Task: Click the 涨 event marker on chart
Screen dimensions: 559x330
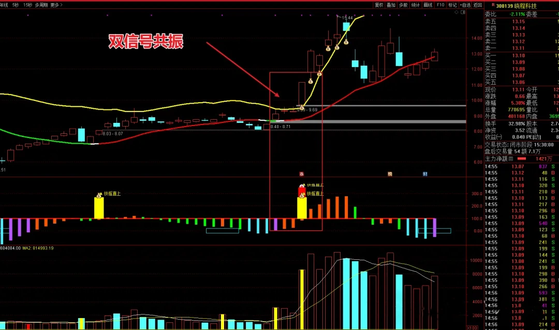Action: (x=302, y=174)
